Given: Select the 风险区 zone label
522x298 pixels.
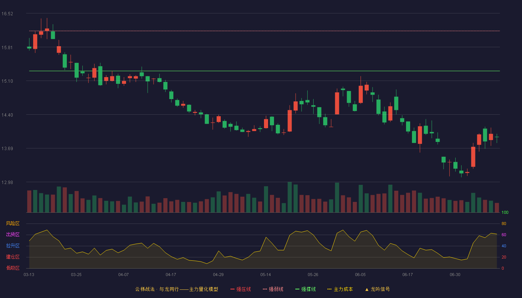Looking at the screenshot, I should (x=13, y=223).
